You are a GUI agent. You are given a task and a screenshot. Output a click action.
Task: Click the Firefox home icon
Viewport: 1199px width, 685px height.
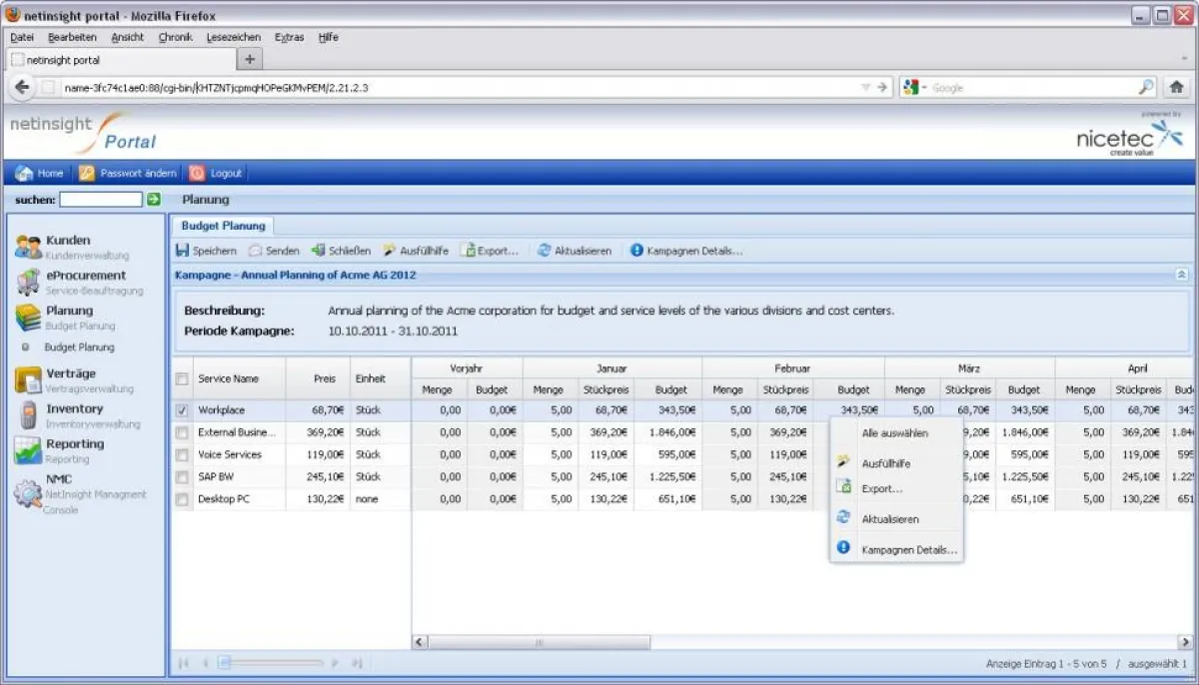[1177, 87]
